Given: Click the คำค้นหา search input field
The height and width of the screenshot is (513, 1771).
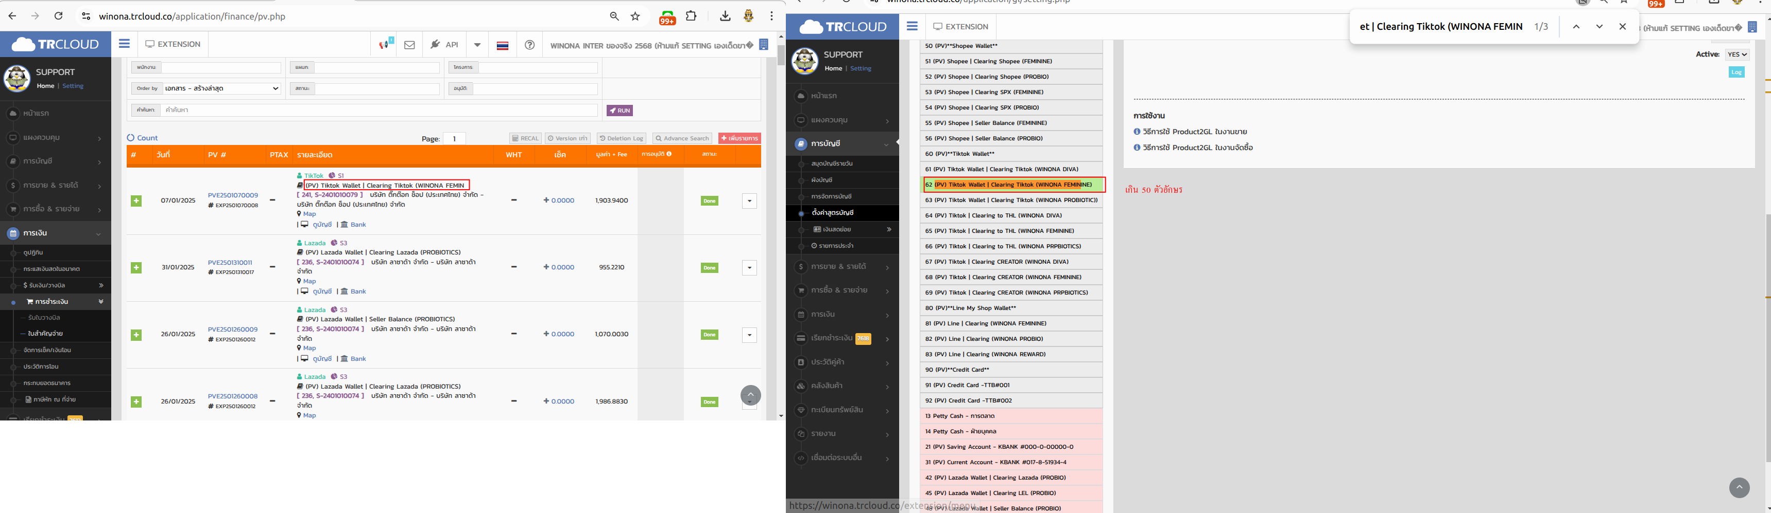Looking at the screenshot, I should click(x=380, y=109).
